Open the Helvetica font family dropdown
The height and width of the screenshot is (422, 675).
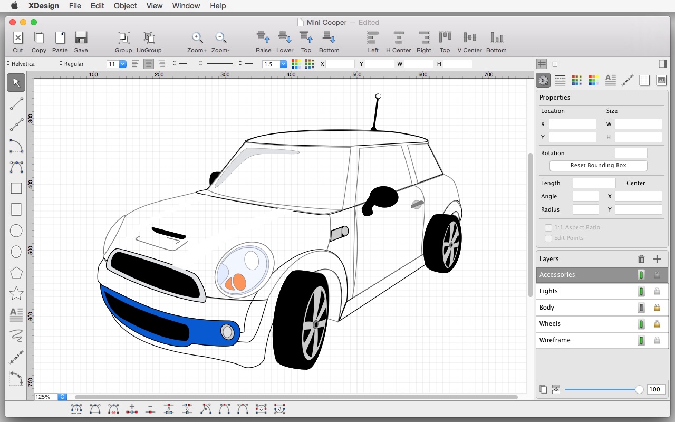(x=24, y=64)
